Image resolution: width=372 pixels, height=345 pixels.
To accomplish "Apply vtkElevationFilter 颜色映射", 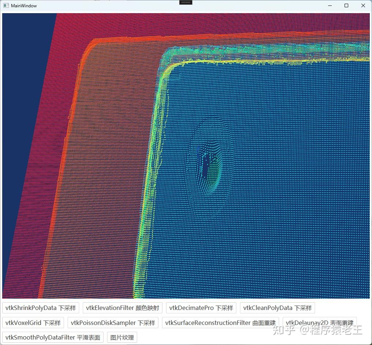I will pos(122,308).
